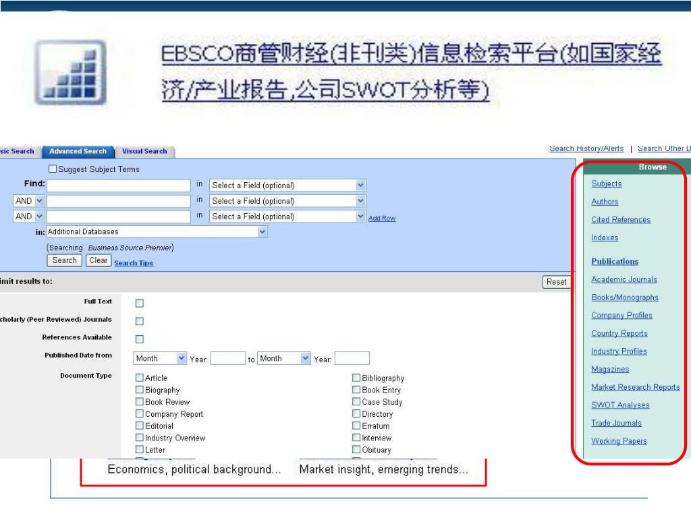The width and height of the screenshot is (691, 518).
Task: Tick the Full Text checkbox
Action: point(140,304)
